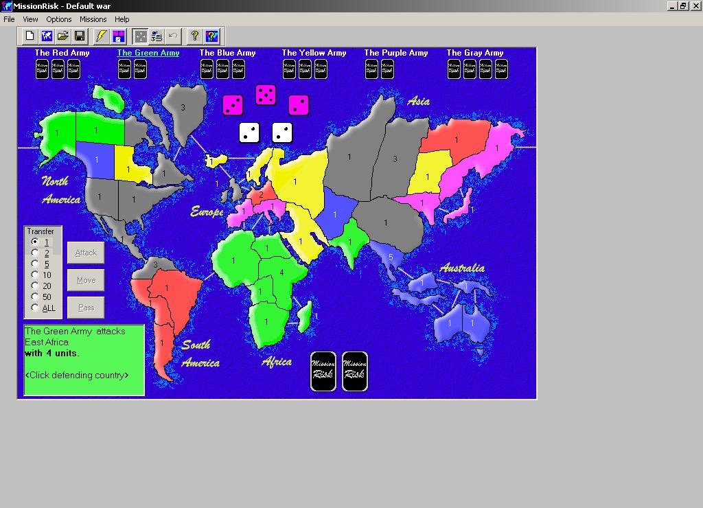Save game using the floppy disk icon
Viewport: 703px width, 508px height.
pyautogui.click(x=80, y=36)
